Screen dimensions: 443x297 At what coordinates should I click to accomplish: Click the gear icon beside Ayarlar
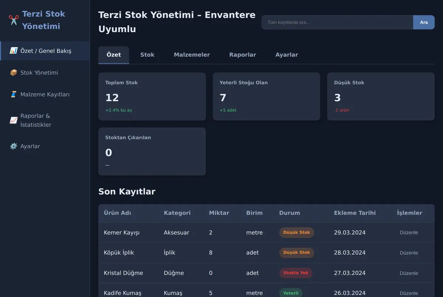click(x=14, y=146)
